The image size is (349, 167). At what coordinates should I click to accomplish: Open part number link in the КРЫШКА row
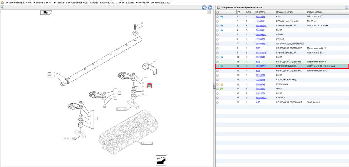tap(261, 98)
